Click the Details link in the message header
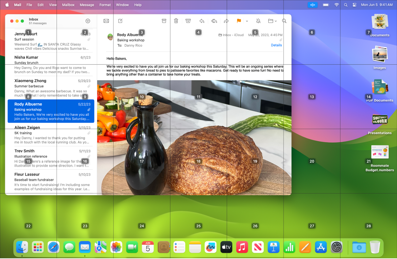This screenshot has width=397, height=259. (276, 45)
